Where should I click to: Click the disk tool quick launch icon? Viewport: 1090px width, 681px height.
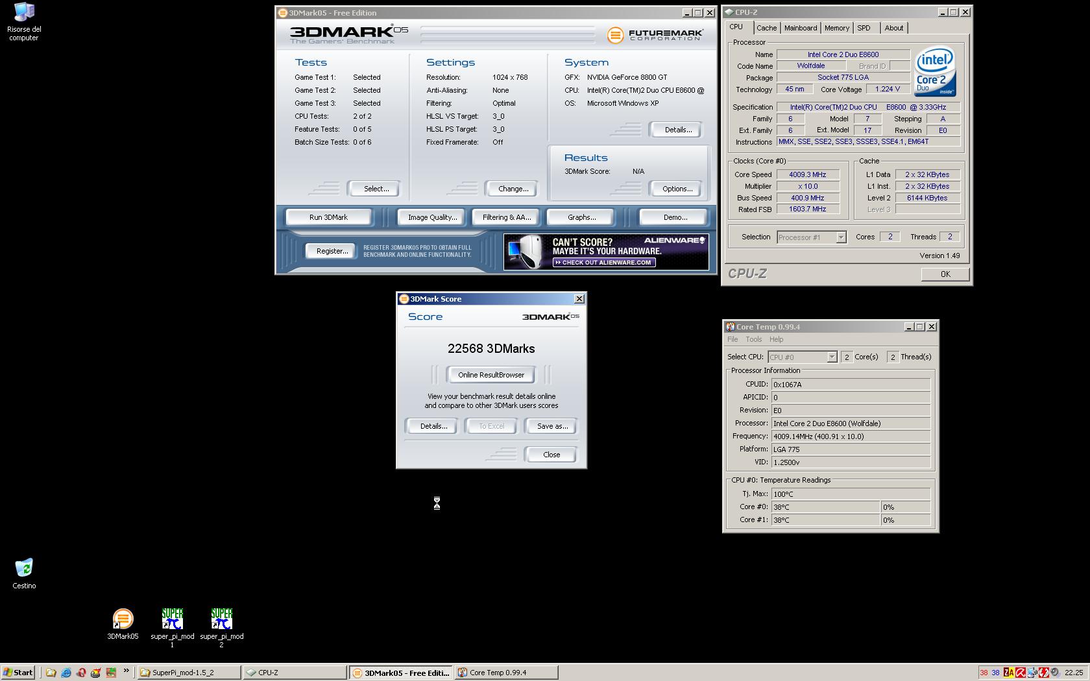(96, 673)
